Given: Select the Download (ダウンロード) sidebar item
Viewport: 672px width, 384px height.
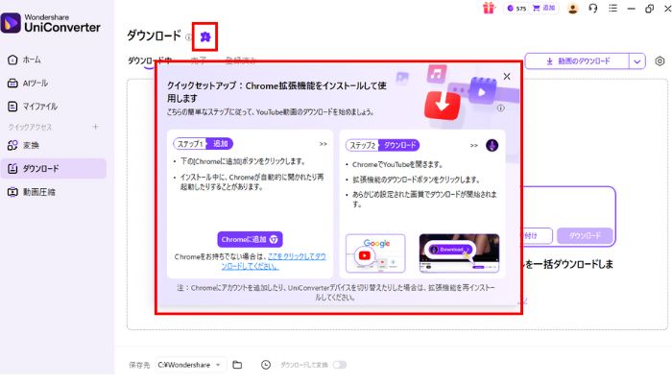Looking at the screenshot, I should point(53,168).
